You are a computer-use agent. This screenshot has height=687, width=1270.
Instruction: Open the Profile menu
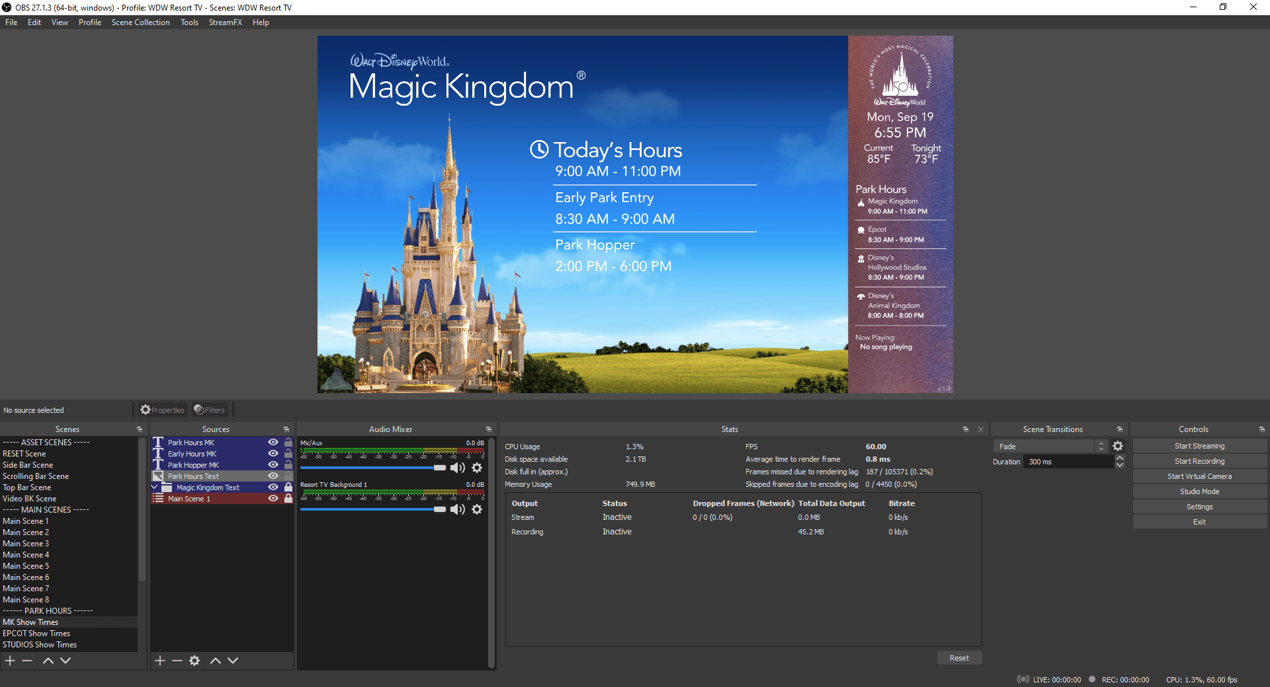pyautogui.click(x=90, y=22)
